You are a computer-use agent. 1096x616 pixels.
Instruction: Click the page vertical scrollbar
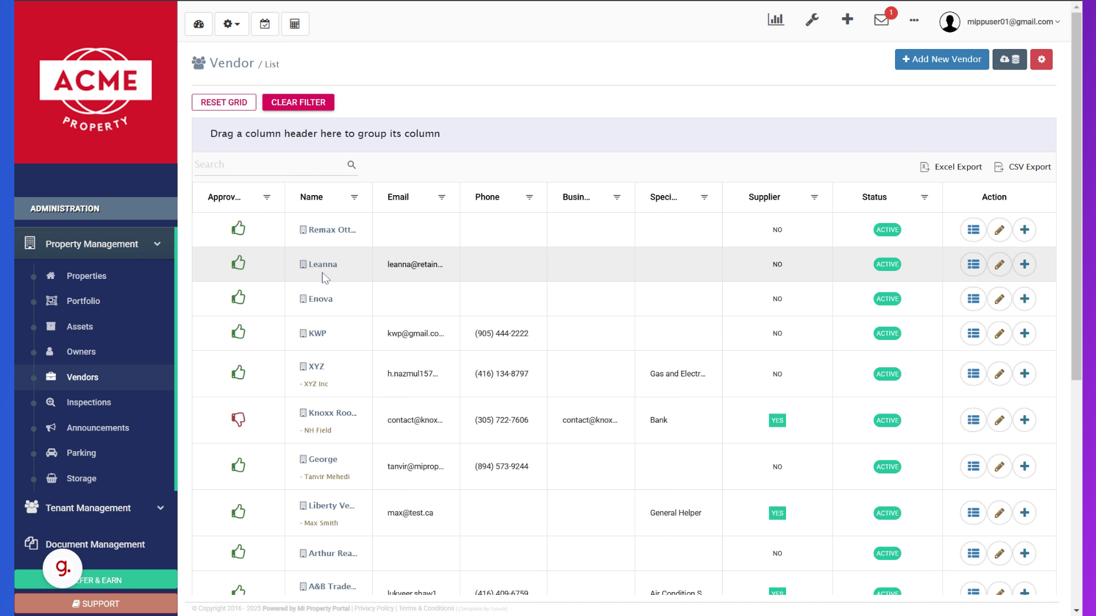click(1076, 197)
